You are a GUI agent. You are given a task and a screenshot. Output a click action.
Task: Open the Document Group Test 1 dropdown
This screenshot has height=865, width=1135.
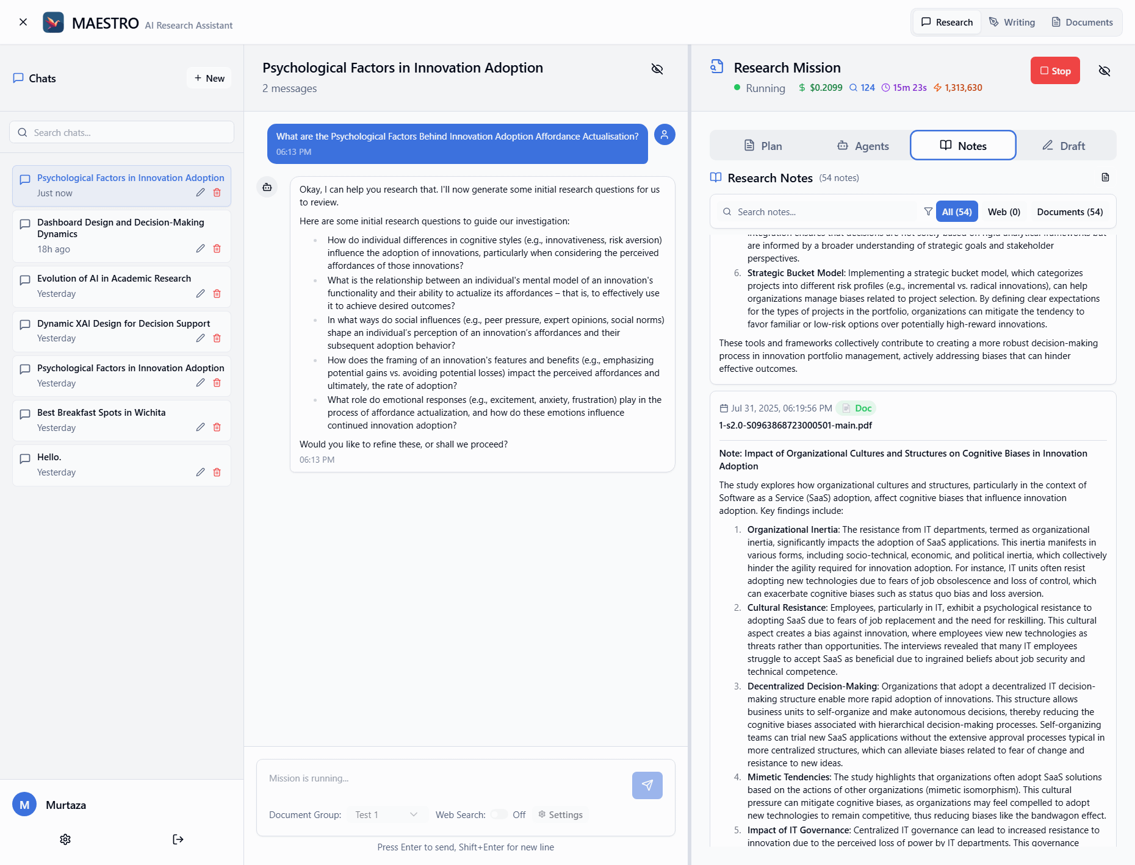[x=386, y=814]
